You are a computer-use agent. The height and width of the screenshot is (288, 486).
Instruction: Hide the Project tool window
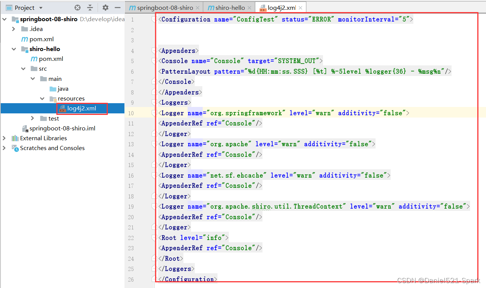[x=118, y=8]
